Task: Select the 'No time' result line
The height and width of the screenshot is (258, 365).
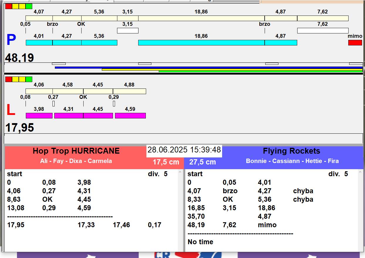Action: (x=200, y=242)
